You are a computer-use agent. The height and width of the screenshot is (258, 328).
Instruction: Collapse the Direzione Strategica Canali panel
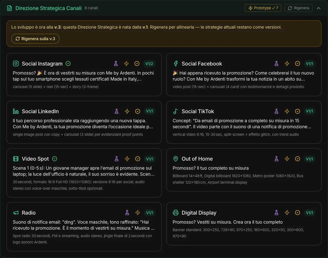tap(318, 8)
